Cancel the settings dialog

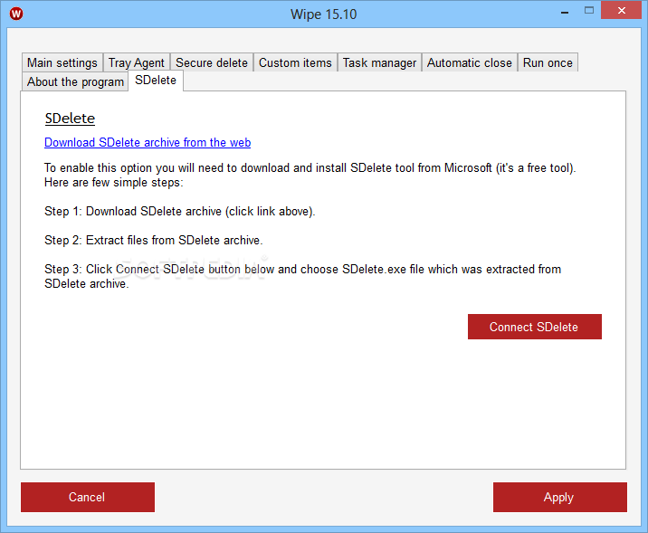click(88, 497)
